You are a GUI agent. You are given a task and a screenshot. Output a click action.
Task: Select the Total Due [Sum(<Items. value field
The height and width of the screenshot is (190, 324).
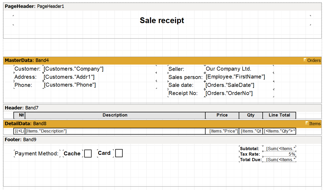pyautogui.click(x=279, y=160)
